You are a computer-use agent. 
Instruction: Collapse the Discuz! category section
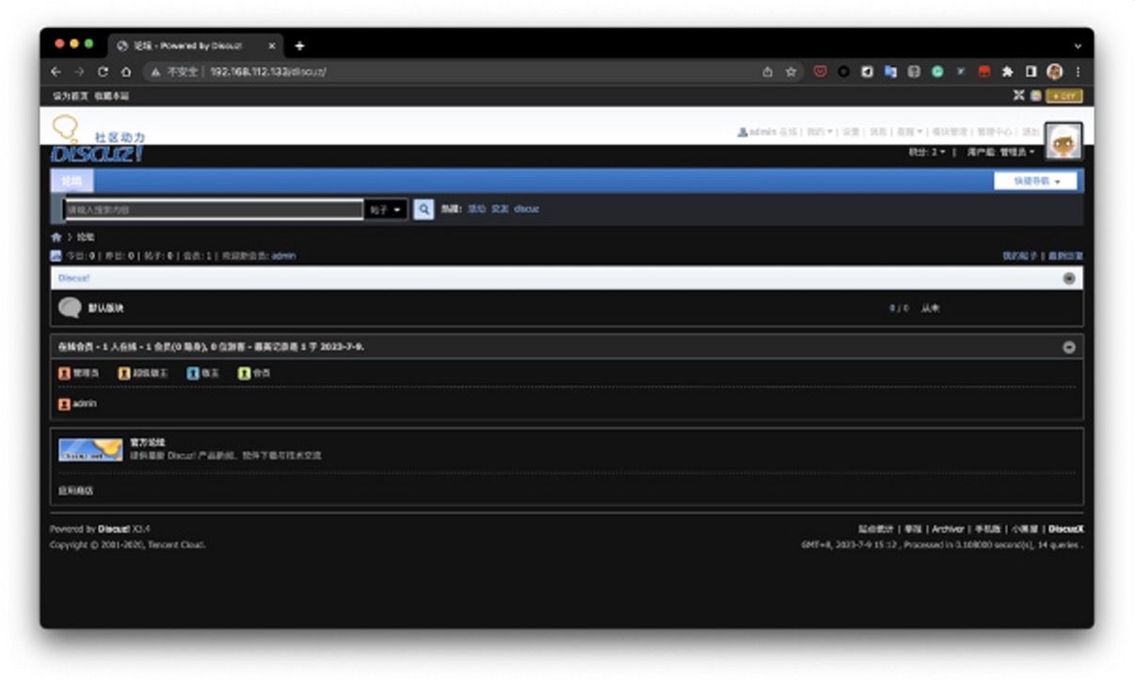[1069, 278]
